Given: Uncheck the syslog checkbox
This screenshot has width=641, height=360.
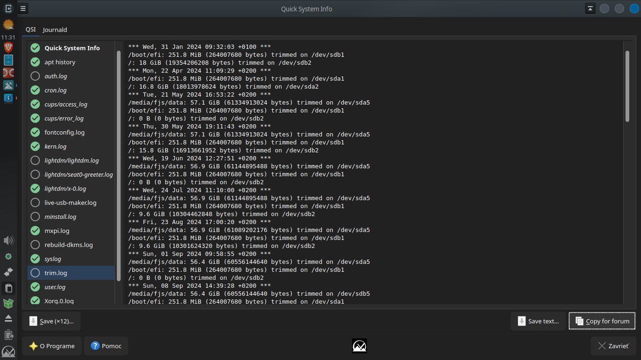Looking at the screenshot, I should tap(35, 259).
